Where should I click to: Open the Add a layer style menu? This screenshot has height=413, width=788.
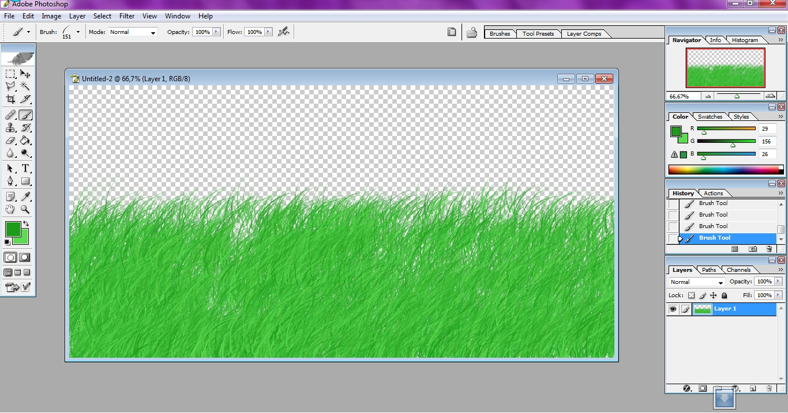coord(686,388)
